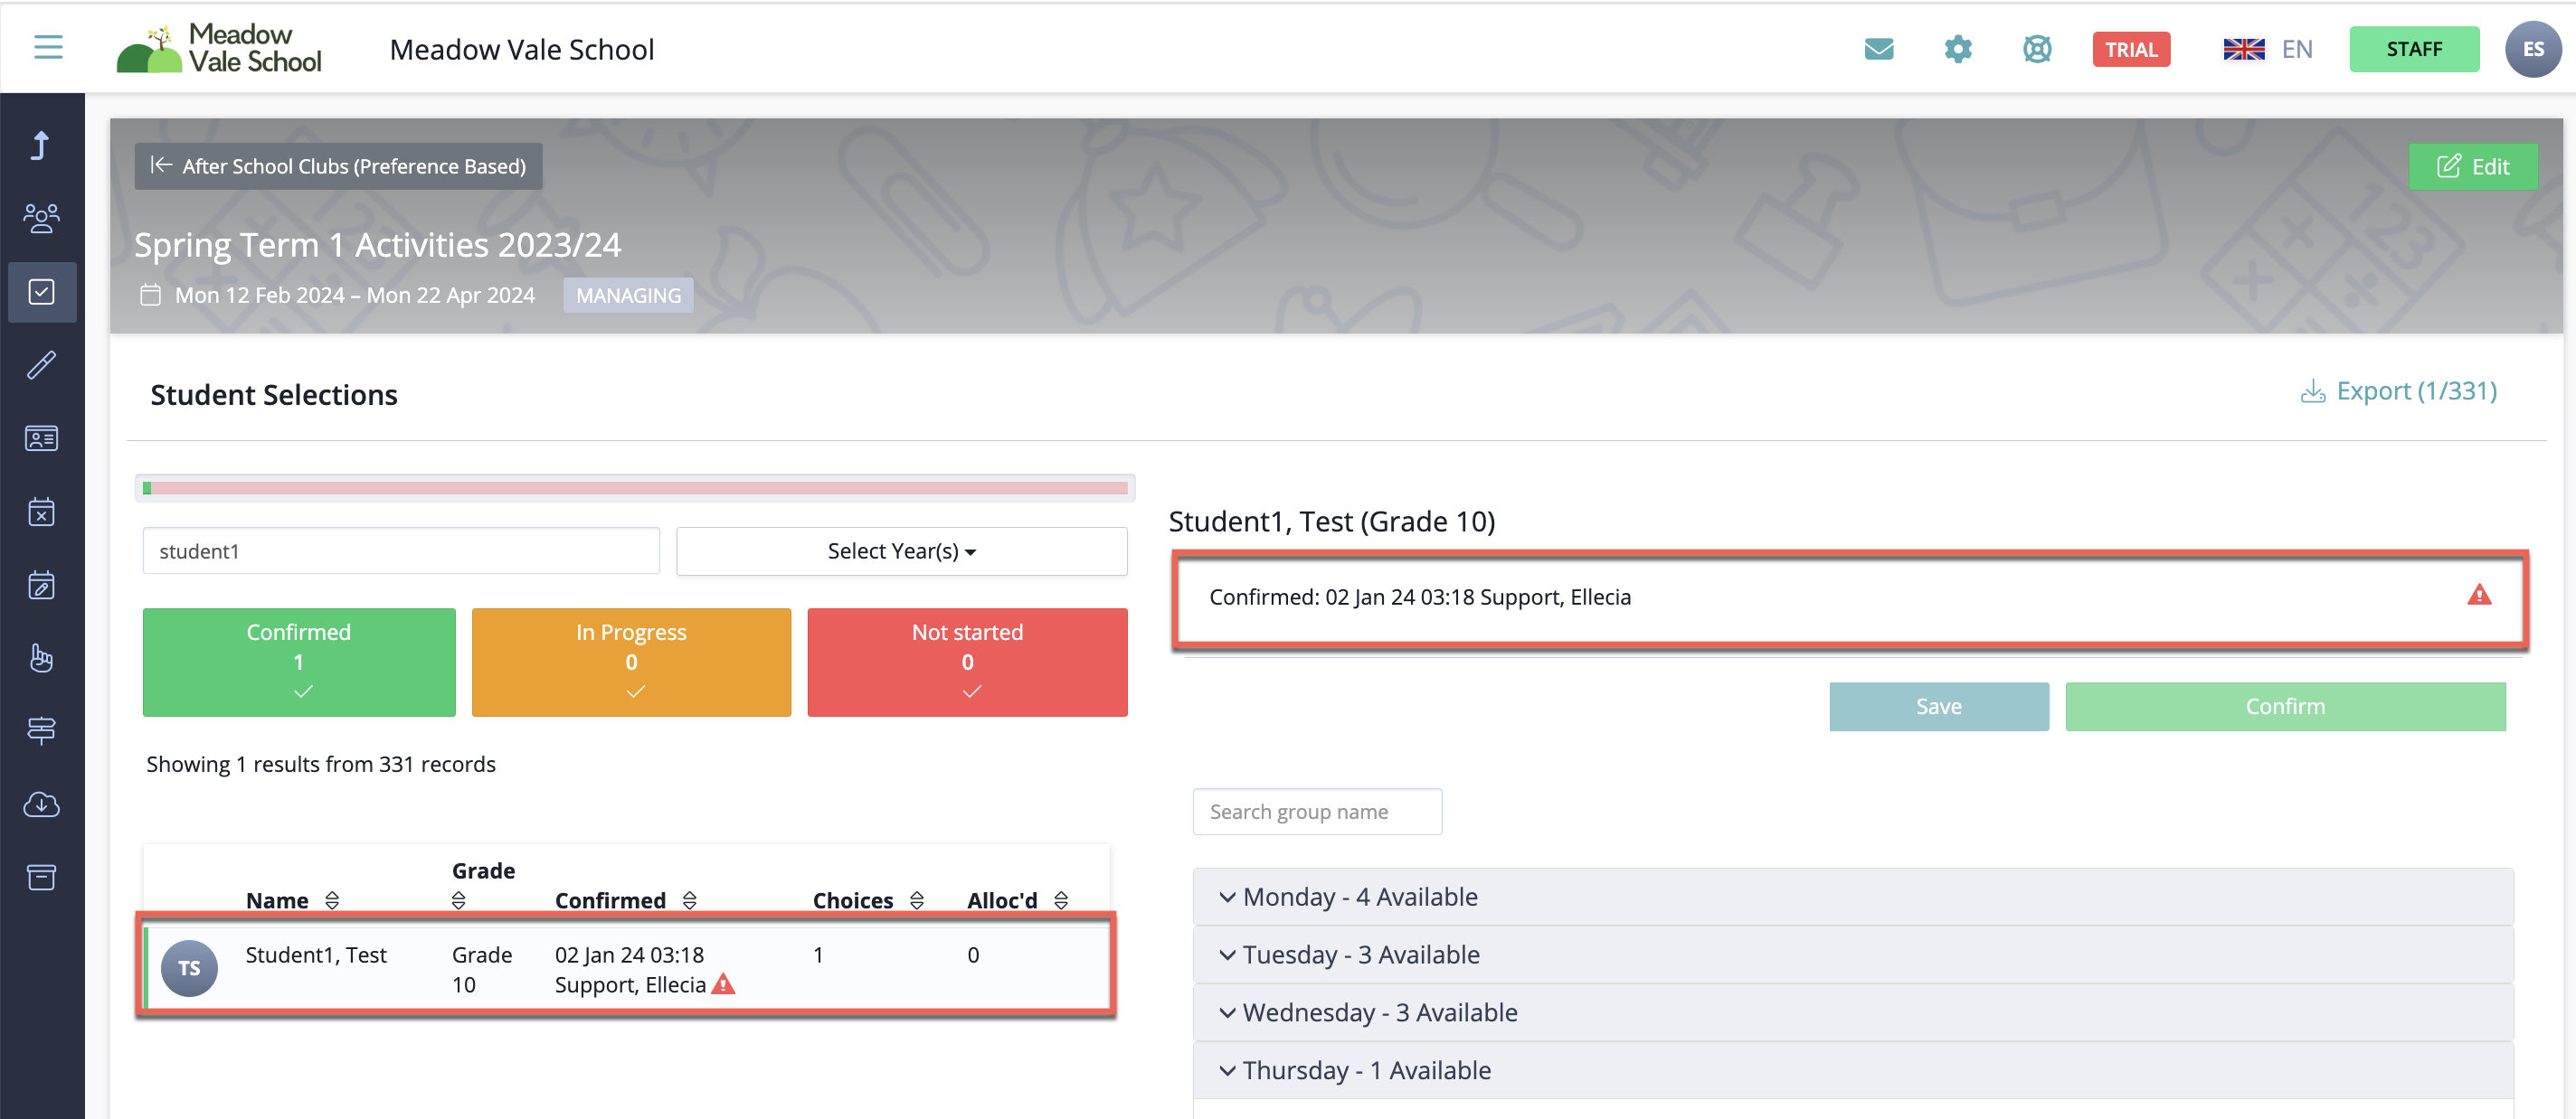The height and width of the screenshot is (1119, 2576).
Task: Click warning triangle in confirmation box
Action: (2478, 596)
